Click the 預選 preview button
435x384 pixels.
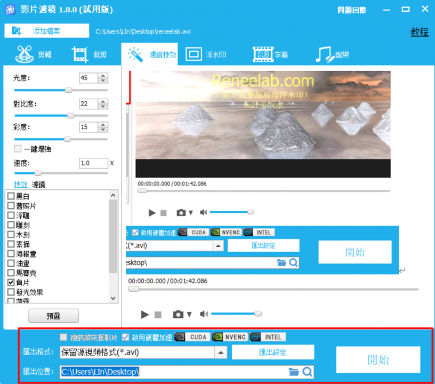(53, 316)
